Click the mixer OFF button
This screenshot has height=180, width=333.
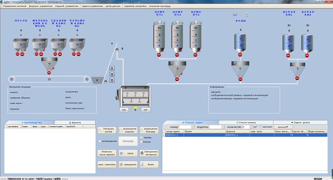pos(146,110)
